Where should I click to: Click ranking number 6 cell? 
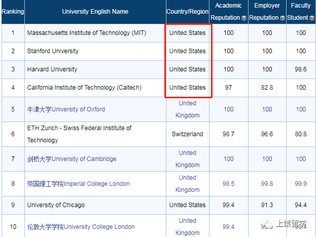[x=13, y=134]
